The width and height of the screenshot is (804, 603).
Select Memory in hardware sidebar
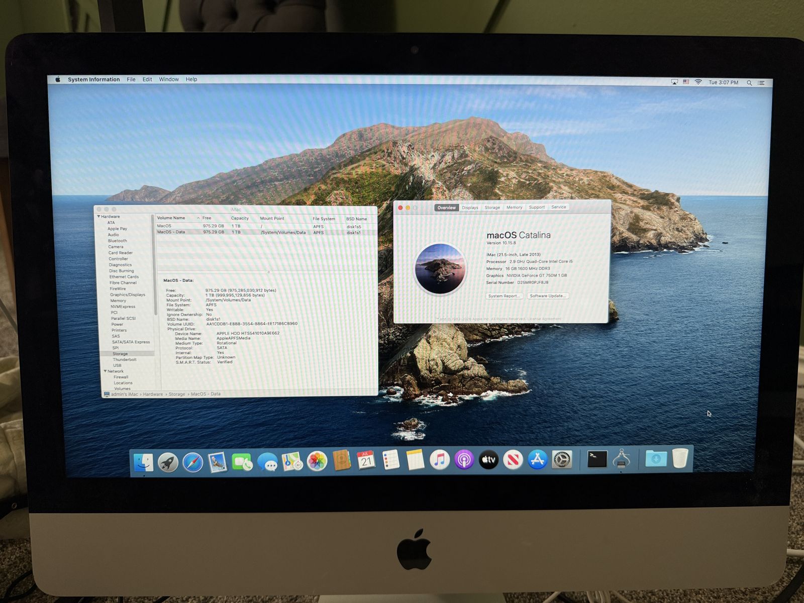tap(118, 300)
